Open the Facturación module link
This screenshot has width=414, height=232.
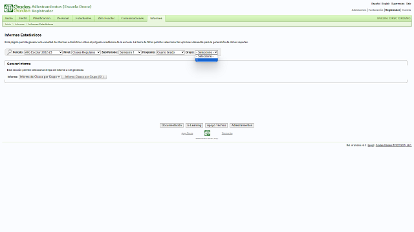[376, 10]
